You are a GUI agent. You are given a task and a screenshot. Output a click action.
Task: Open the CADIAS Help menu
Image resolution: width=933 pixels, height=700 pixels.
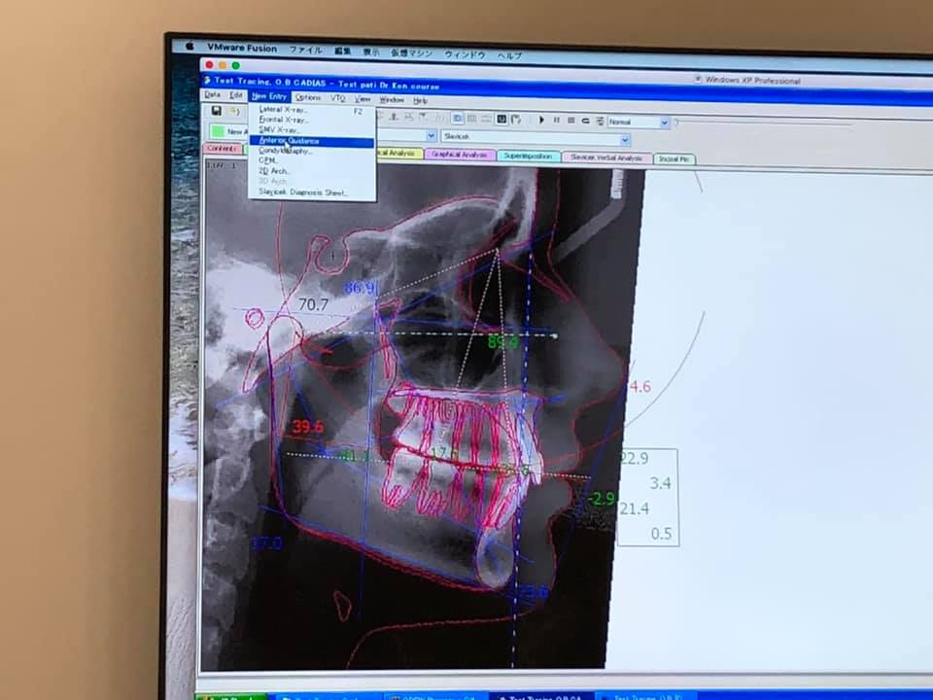[420, 100]
